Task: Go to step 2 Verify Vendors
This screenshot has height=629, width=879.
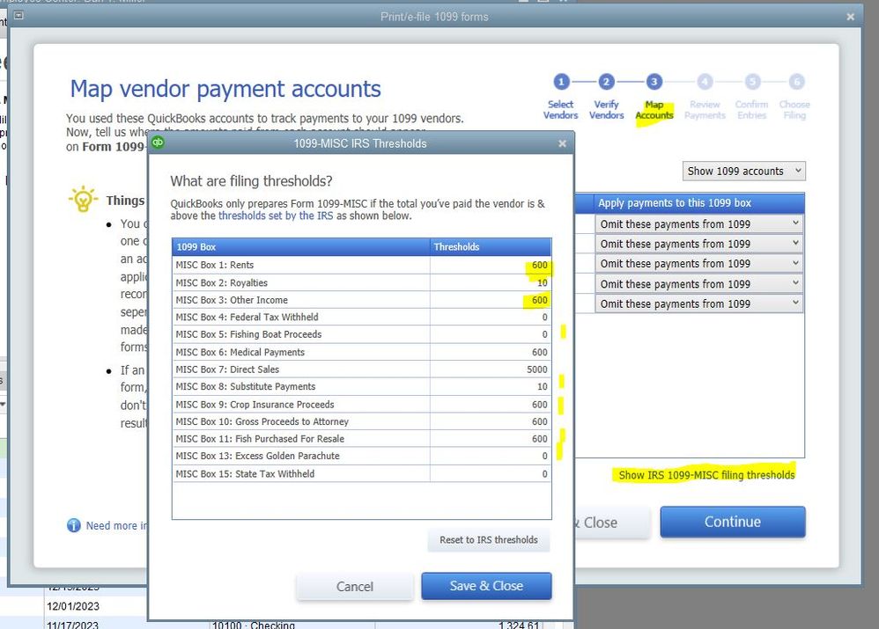Action: 606,98
